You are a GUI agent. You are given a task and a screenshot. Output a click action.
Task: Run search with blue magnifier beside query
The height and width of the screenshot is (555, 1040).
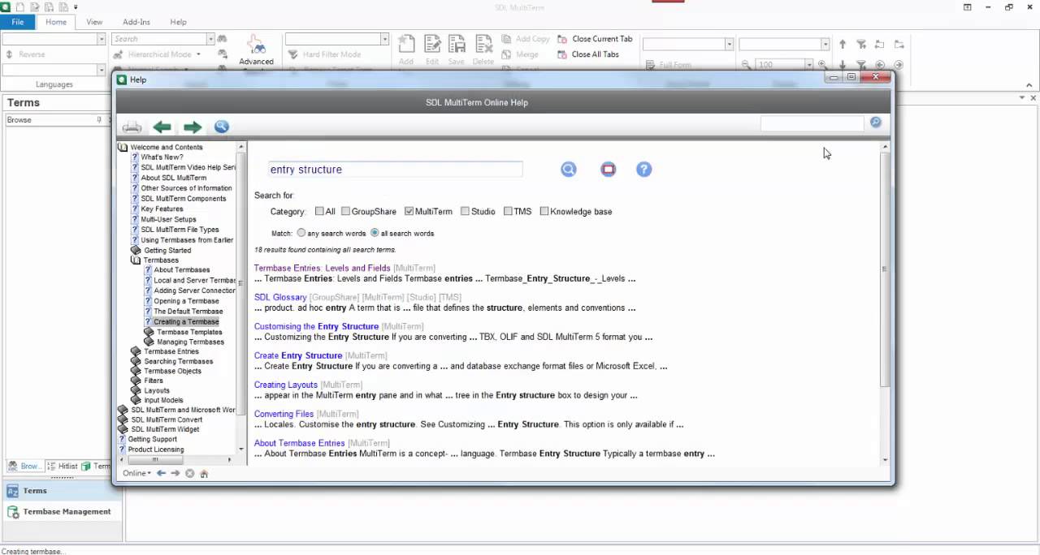(x=569, y=169)
